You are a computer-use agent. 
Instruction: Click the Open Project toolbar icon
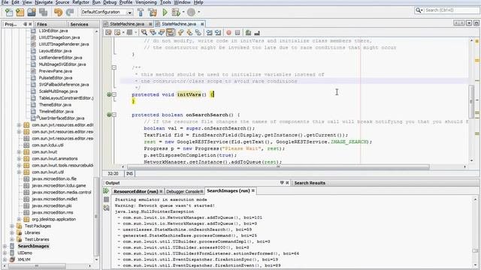[x=32, y=12]
